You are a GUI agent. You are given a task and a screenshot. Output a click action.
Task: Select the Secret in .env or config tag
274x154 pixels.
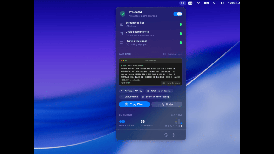(156, 97)
